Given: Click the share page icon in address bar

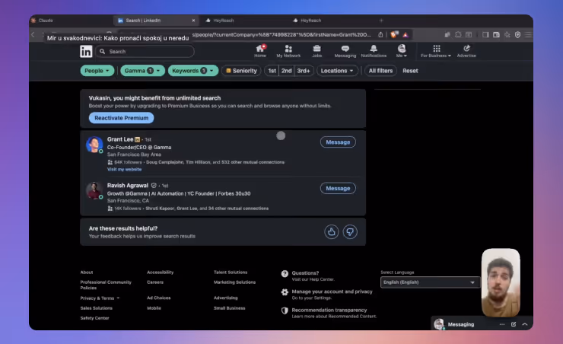Looking at the screenshot, I should point(380,35).
